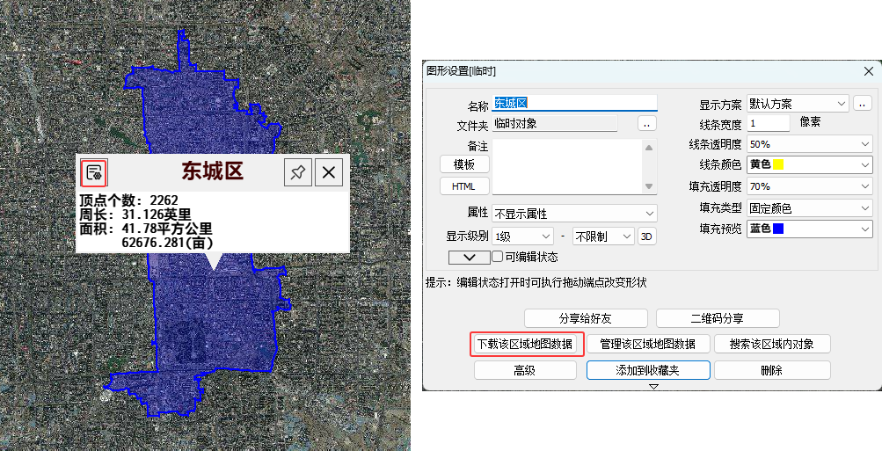Edit the 线条宽度 input field
The height and width of the screenshot is (451, 882).
769,123
